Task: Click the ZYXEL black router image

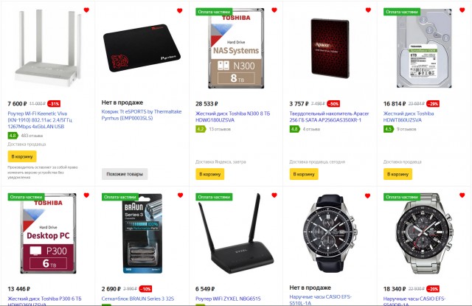Action: [x=236, y=236]
